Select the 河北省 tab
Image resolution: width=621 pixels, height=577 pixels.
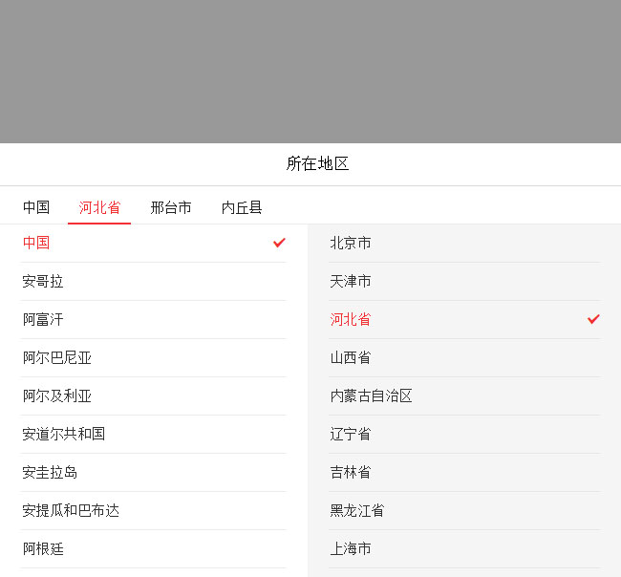99,207
